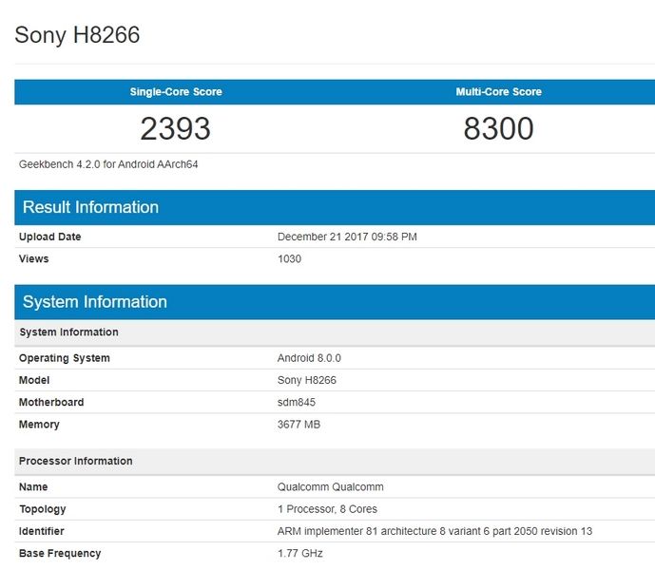Screen dimensions: 655x570
Task: Select the Android 8.0.0 value
Action: click(309, 358)
